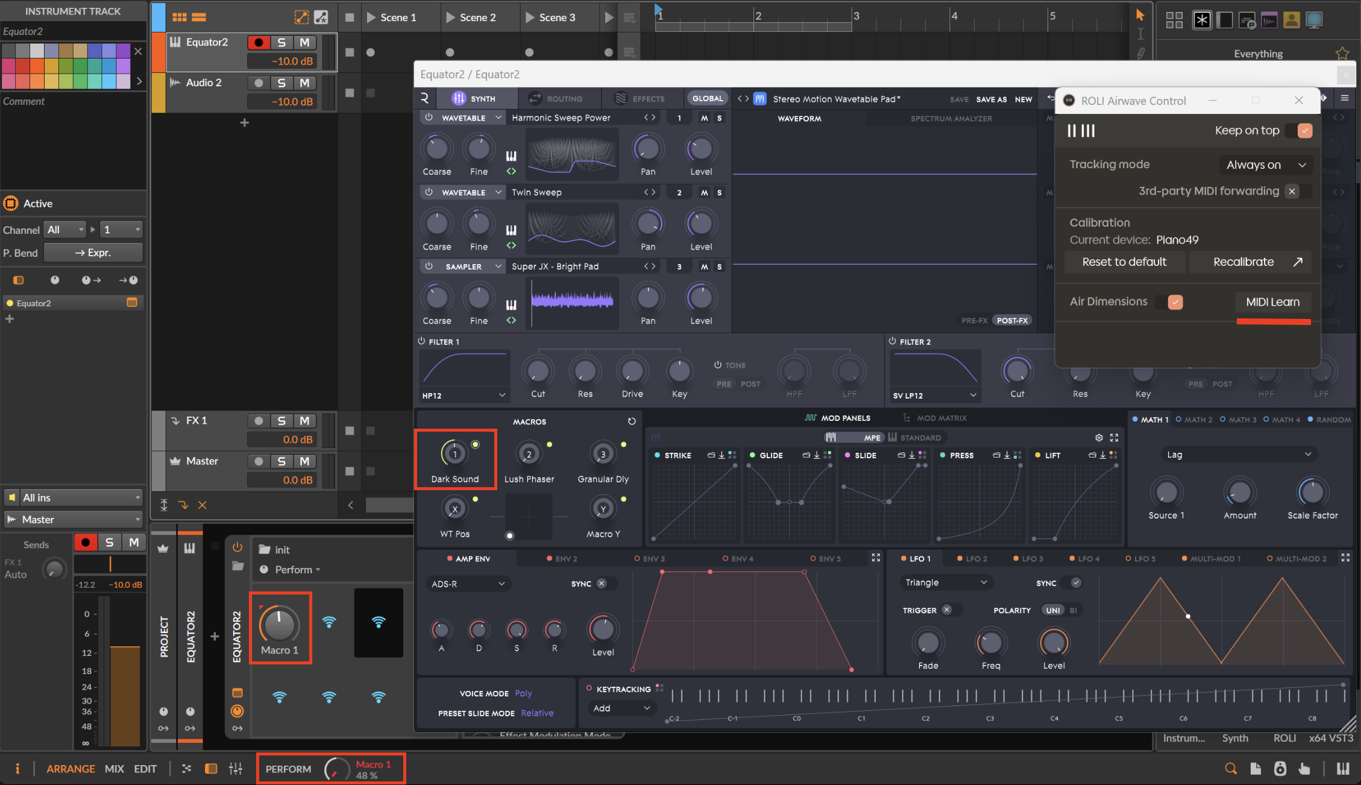Screen dimensions: 1361x785
Task: Pick the orange swatch in the track color palette
Action: (x=37, y=66)
